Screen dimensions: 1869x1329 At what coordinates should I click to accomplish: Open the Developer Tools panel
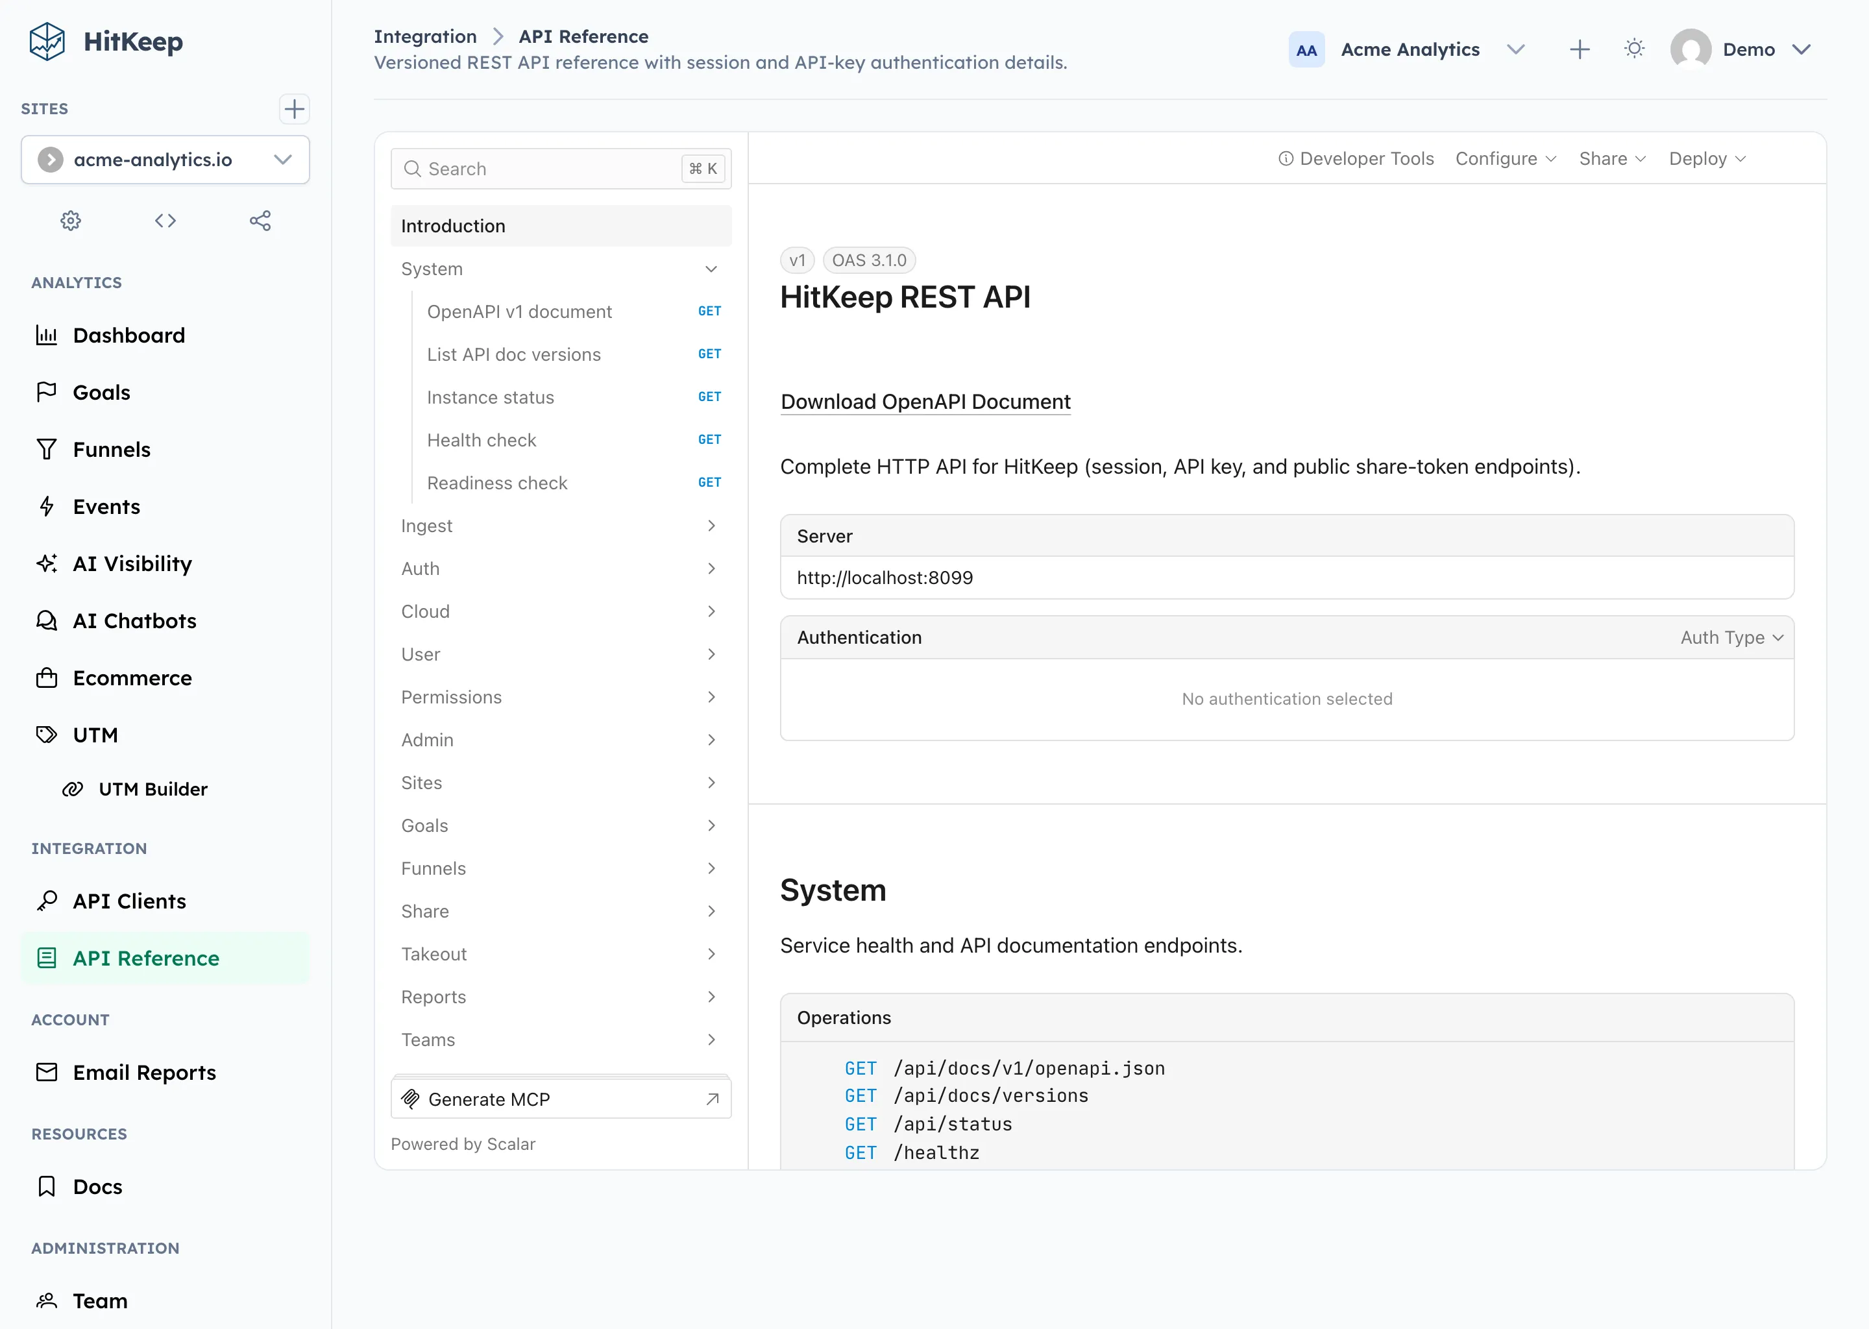[x=1356, y=158]
